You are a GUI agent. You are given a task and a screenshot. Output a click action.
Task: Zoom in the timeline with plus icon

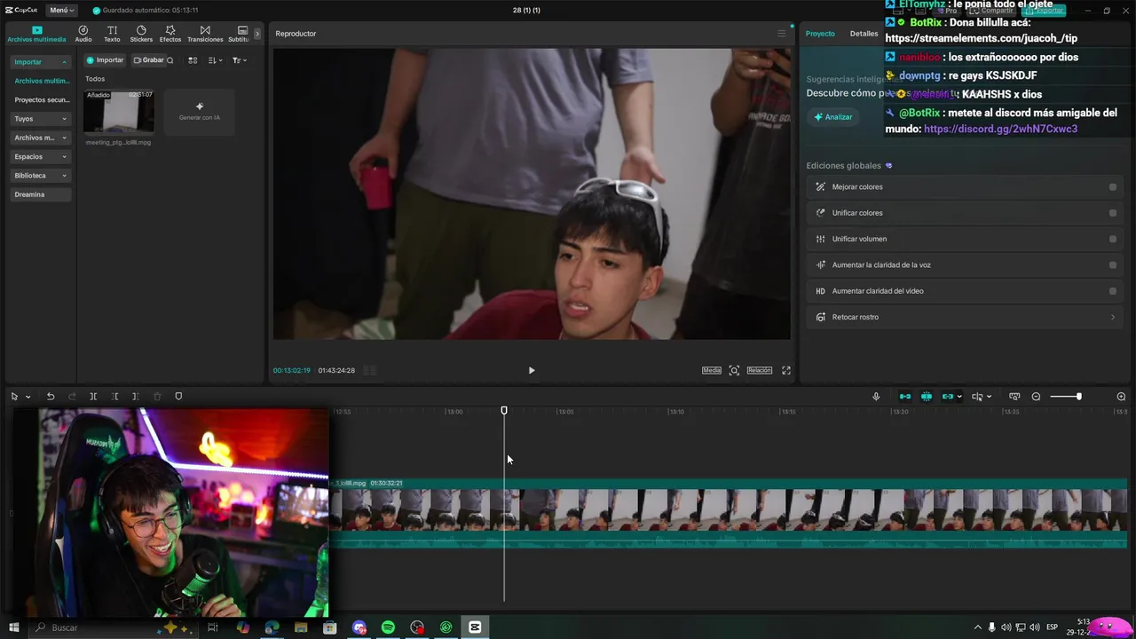click(1121, 397)
